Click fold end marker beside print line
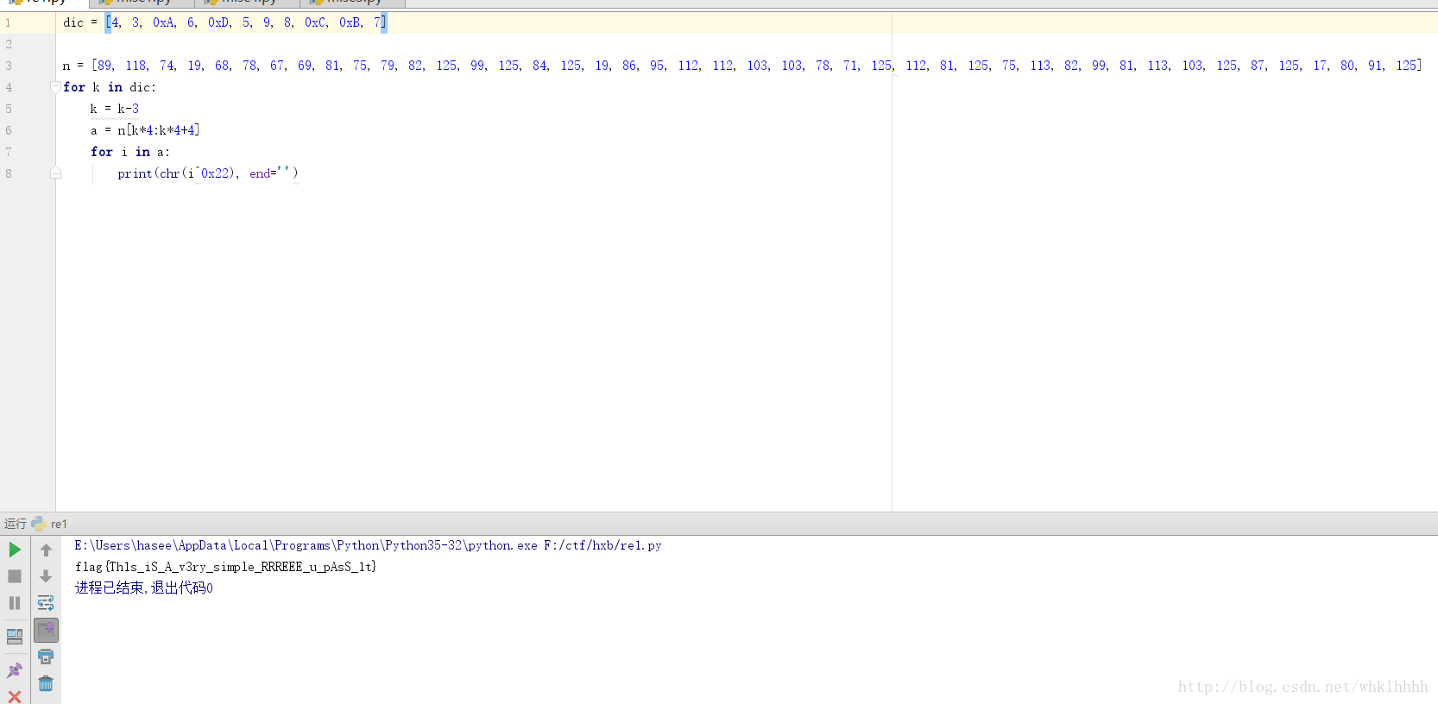Viewport: 1438px width, 704px height. (55, 173)
